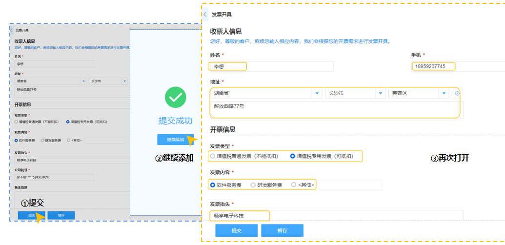Viewport: 505px width, 245px height.
Task: Click the green checkmark success icon
Action: click(175, 98)
